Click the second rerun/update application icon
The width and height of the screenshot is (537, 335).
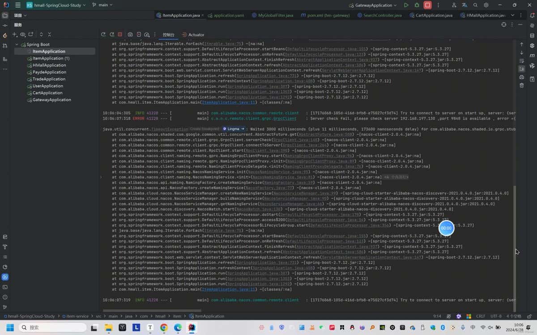[112, 34]
